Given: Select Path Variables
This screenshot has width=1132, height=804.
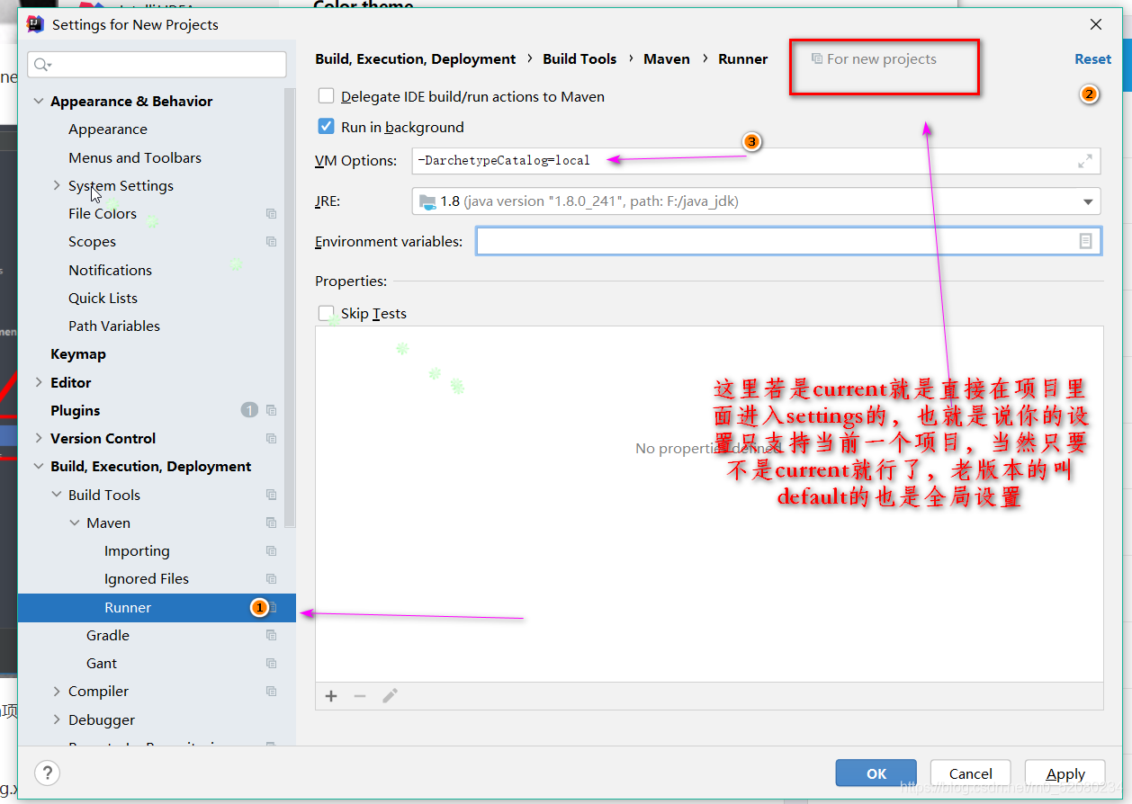Looking at the screenshot, I should pos(114,326).
